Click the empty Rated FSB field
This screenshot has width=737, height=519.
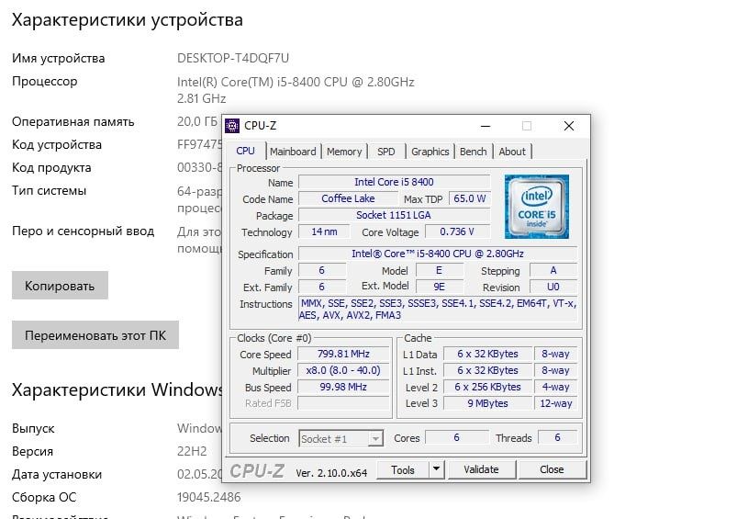coord(343,403)
